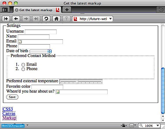Screen dimensions: 165x129
Task: Open the address bar dropdown arrow
Action: 110,19
